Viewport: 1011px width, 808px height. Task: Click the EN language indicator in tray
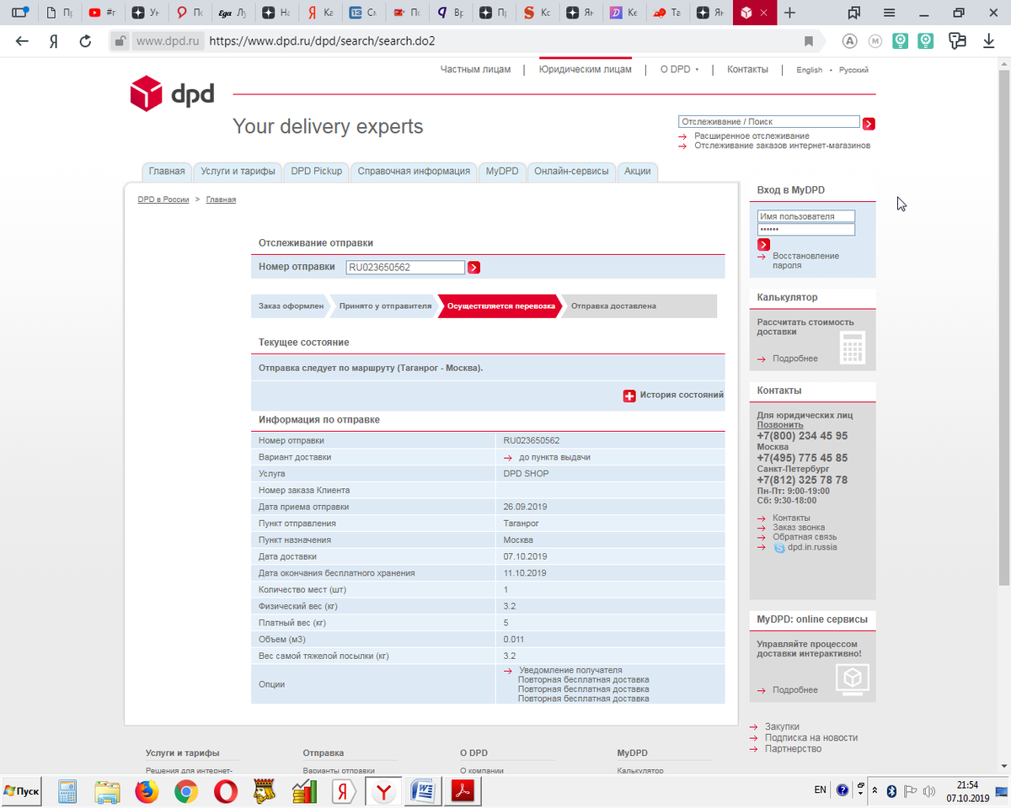click(x=820, y=790)
